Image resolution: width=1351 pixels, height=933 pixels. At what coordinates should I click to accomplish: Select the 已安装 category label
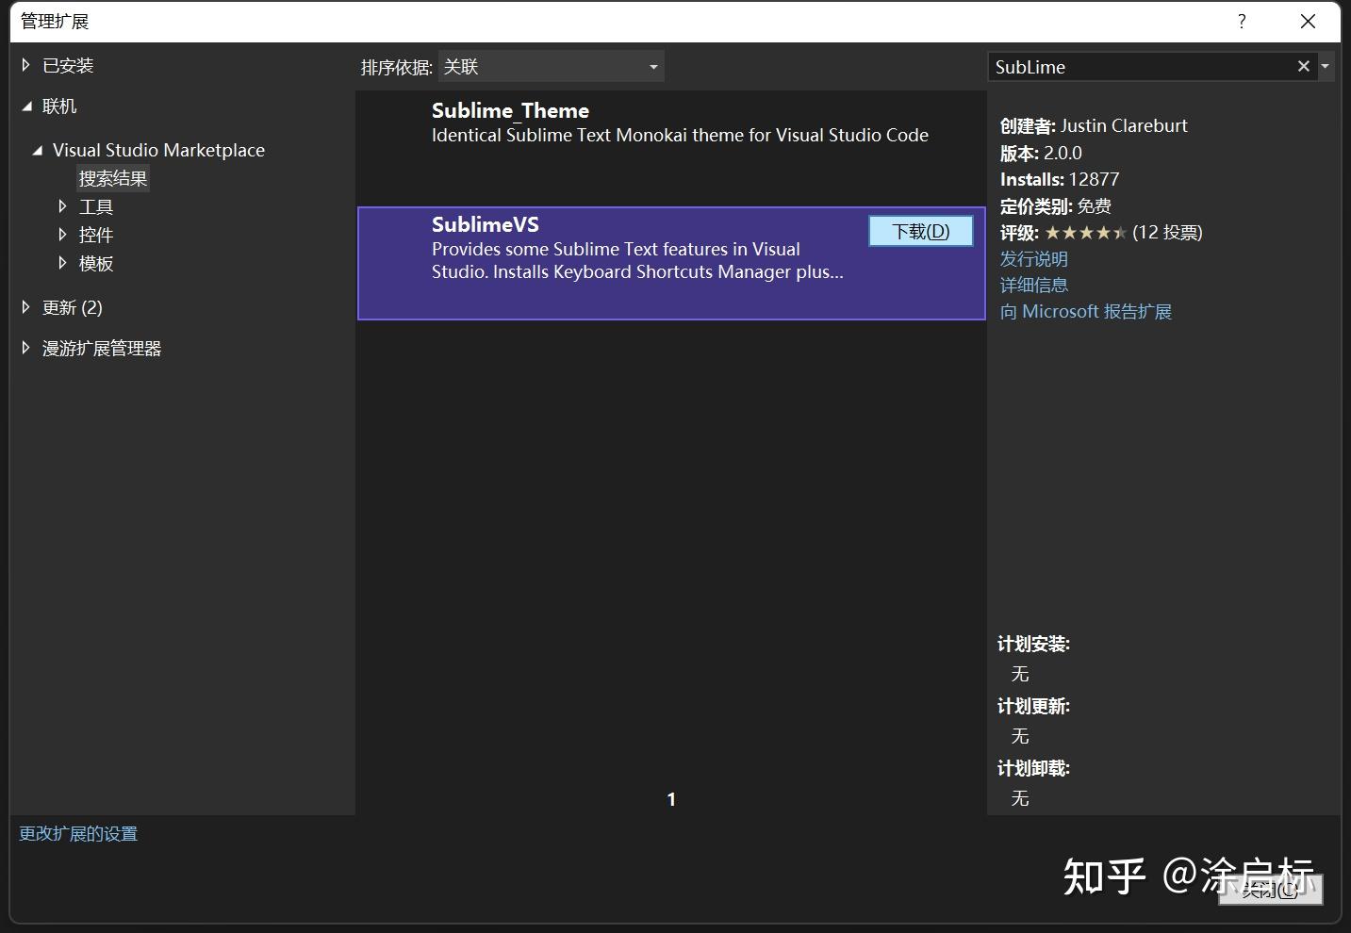tap(68, 65)
